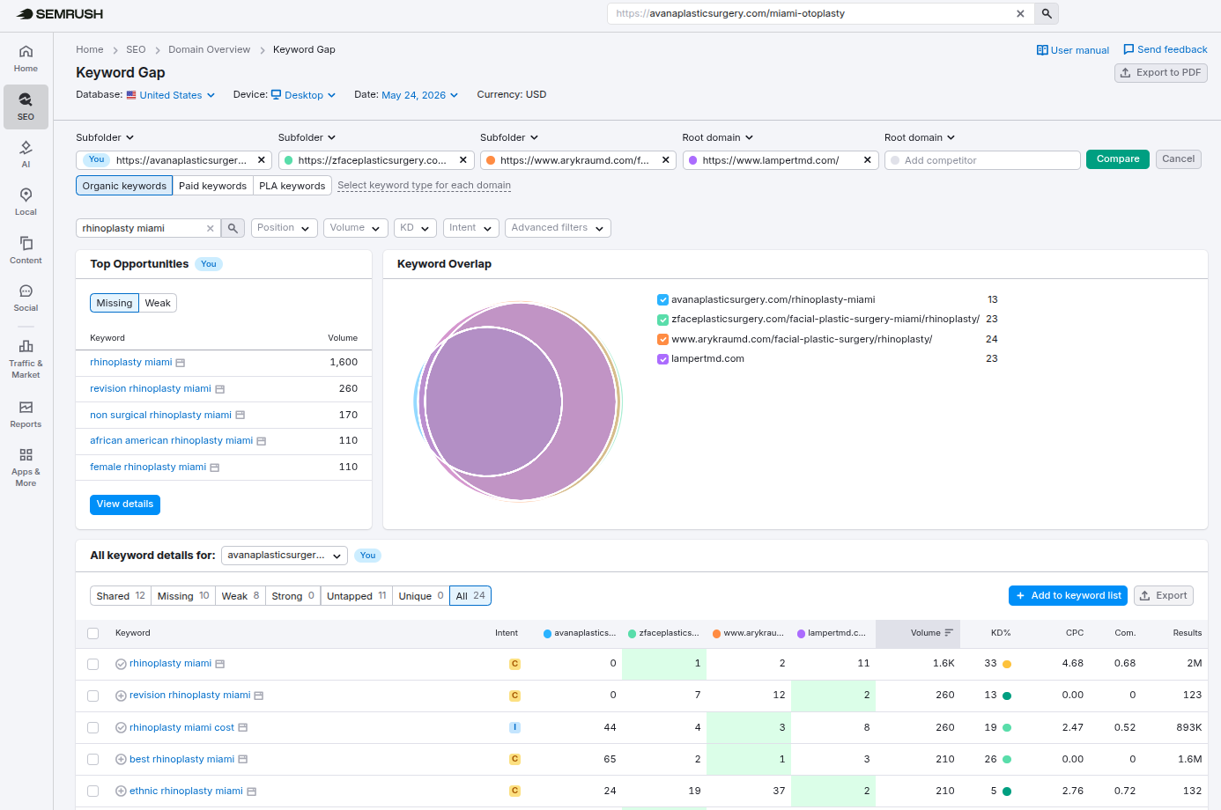The height and width of the screenshot is (810, 1221).
Task: Click the Add competitor input field
Action: tap(982, 160)
